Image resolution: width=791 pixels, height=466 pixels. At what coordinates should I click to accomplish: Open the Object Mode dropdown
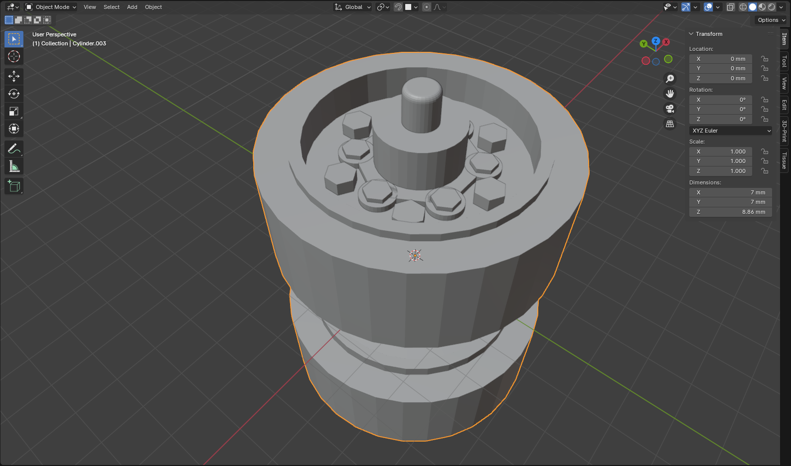click(x=51, y=7)
